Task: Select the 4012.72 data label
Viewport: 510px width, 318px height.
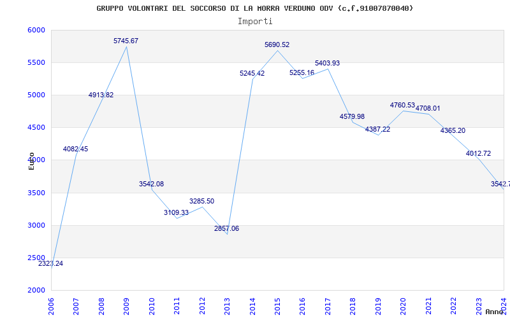Action: pos(479,153)
